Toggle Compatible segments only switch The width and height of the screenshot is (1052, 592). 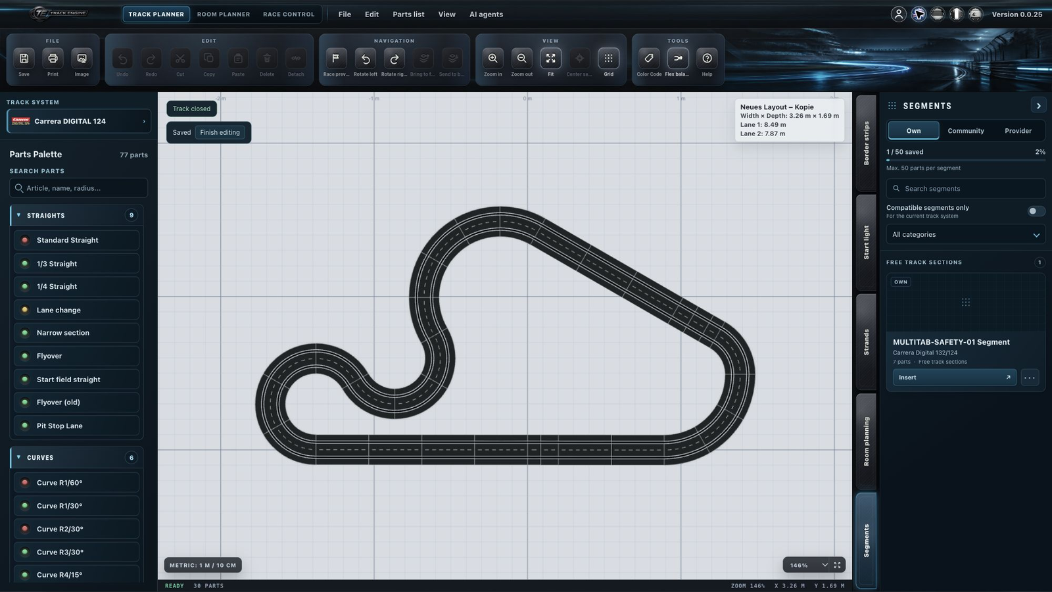tap(1036, 211)
